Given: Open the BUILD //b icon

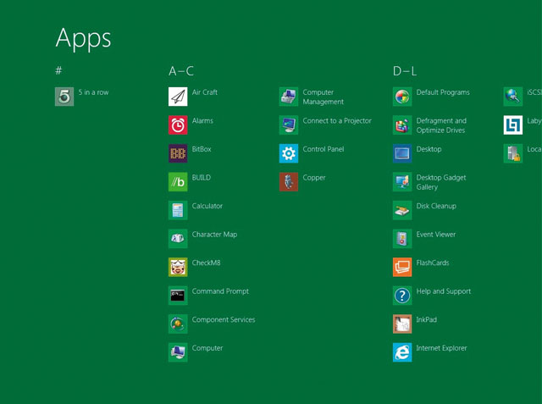Looking at the screenshot, I should click(x=178, y=182).
